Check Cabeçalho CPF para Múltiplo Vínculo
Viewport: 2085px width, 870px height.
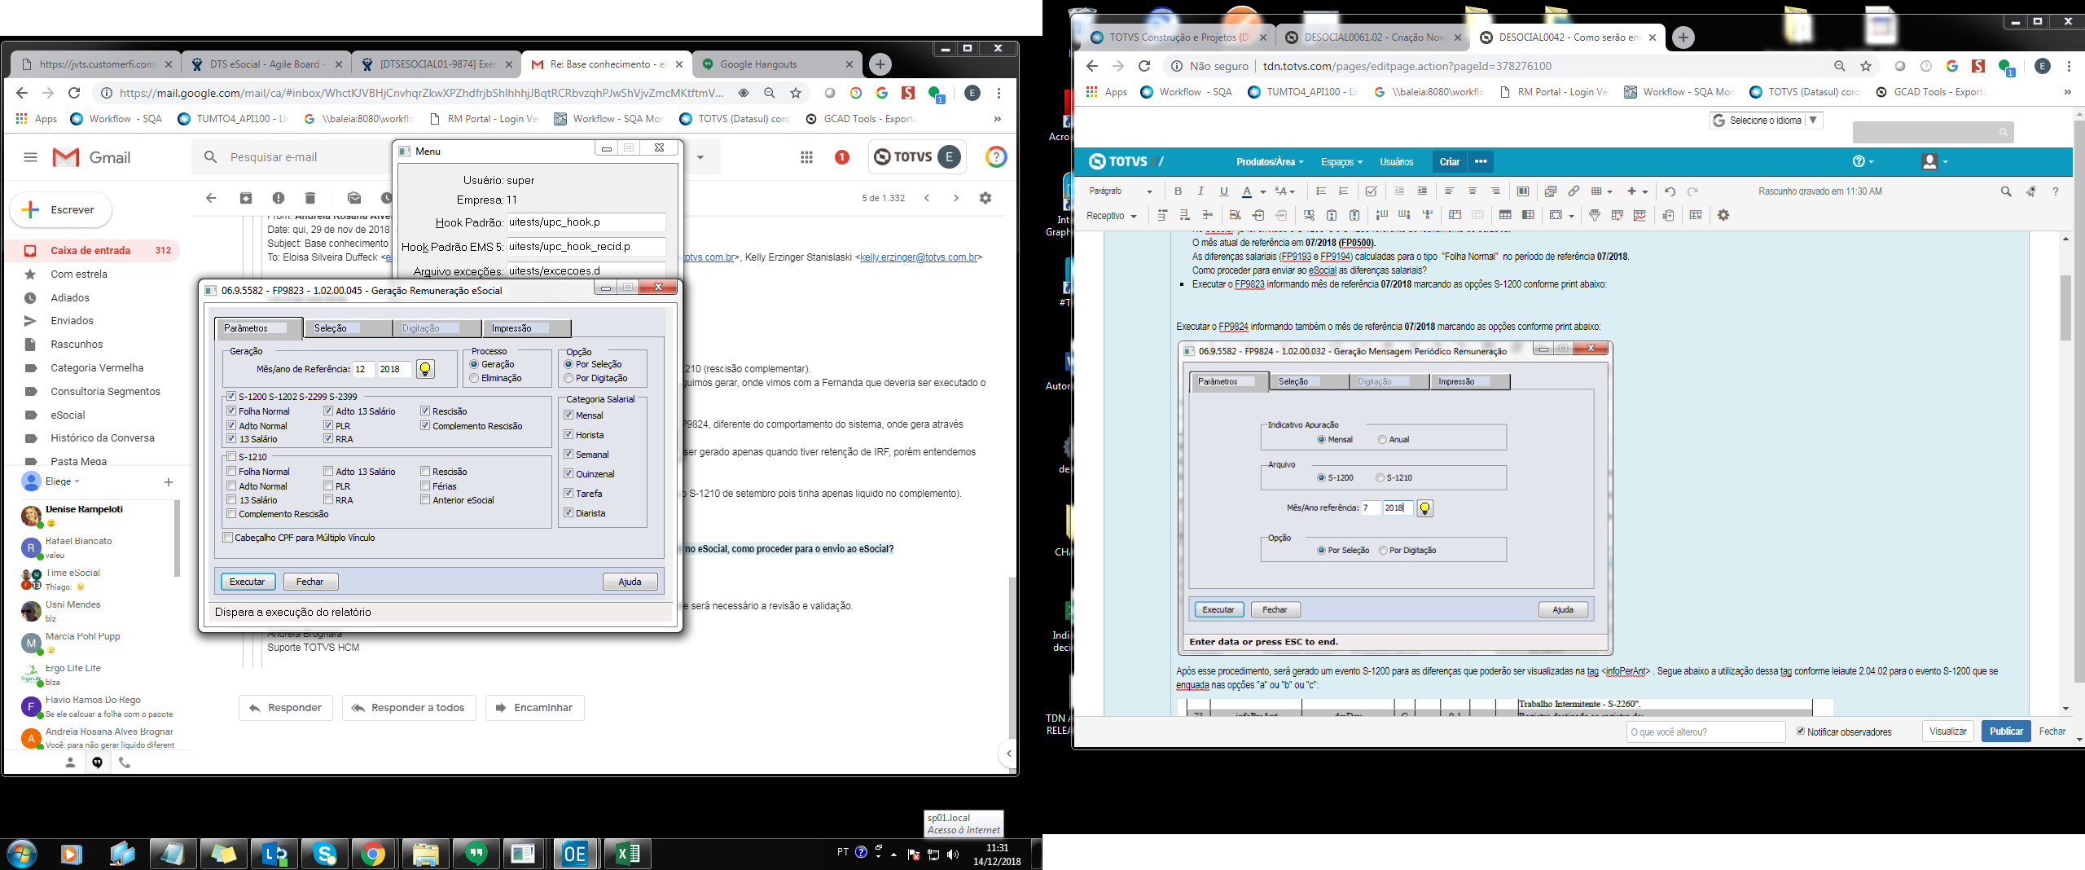coord(228,538)
